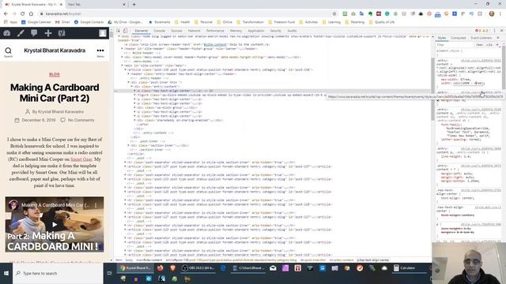Click the inspect element picker icon
Screen dimensions: 506x284
(119, 31)
